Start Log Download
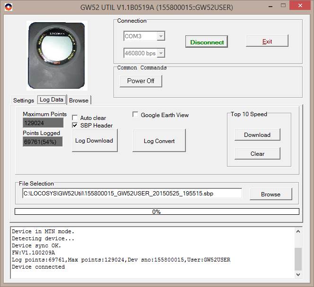Image resolution: width=314 pixels, height=287 pixels. pyautogui.click(x=94, y=141)
